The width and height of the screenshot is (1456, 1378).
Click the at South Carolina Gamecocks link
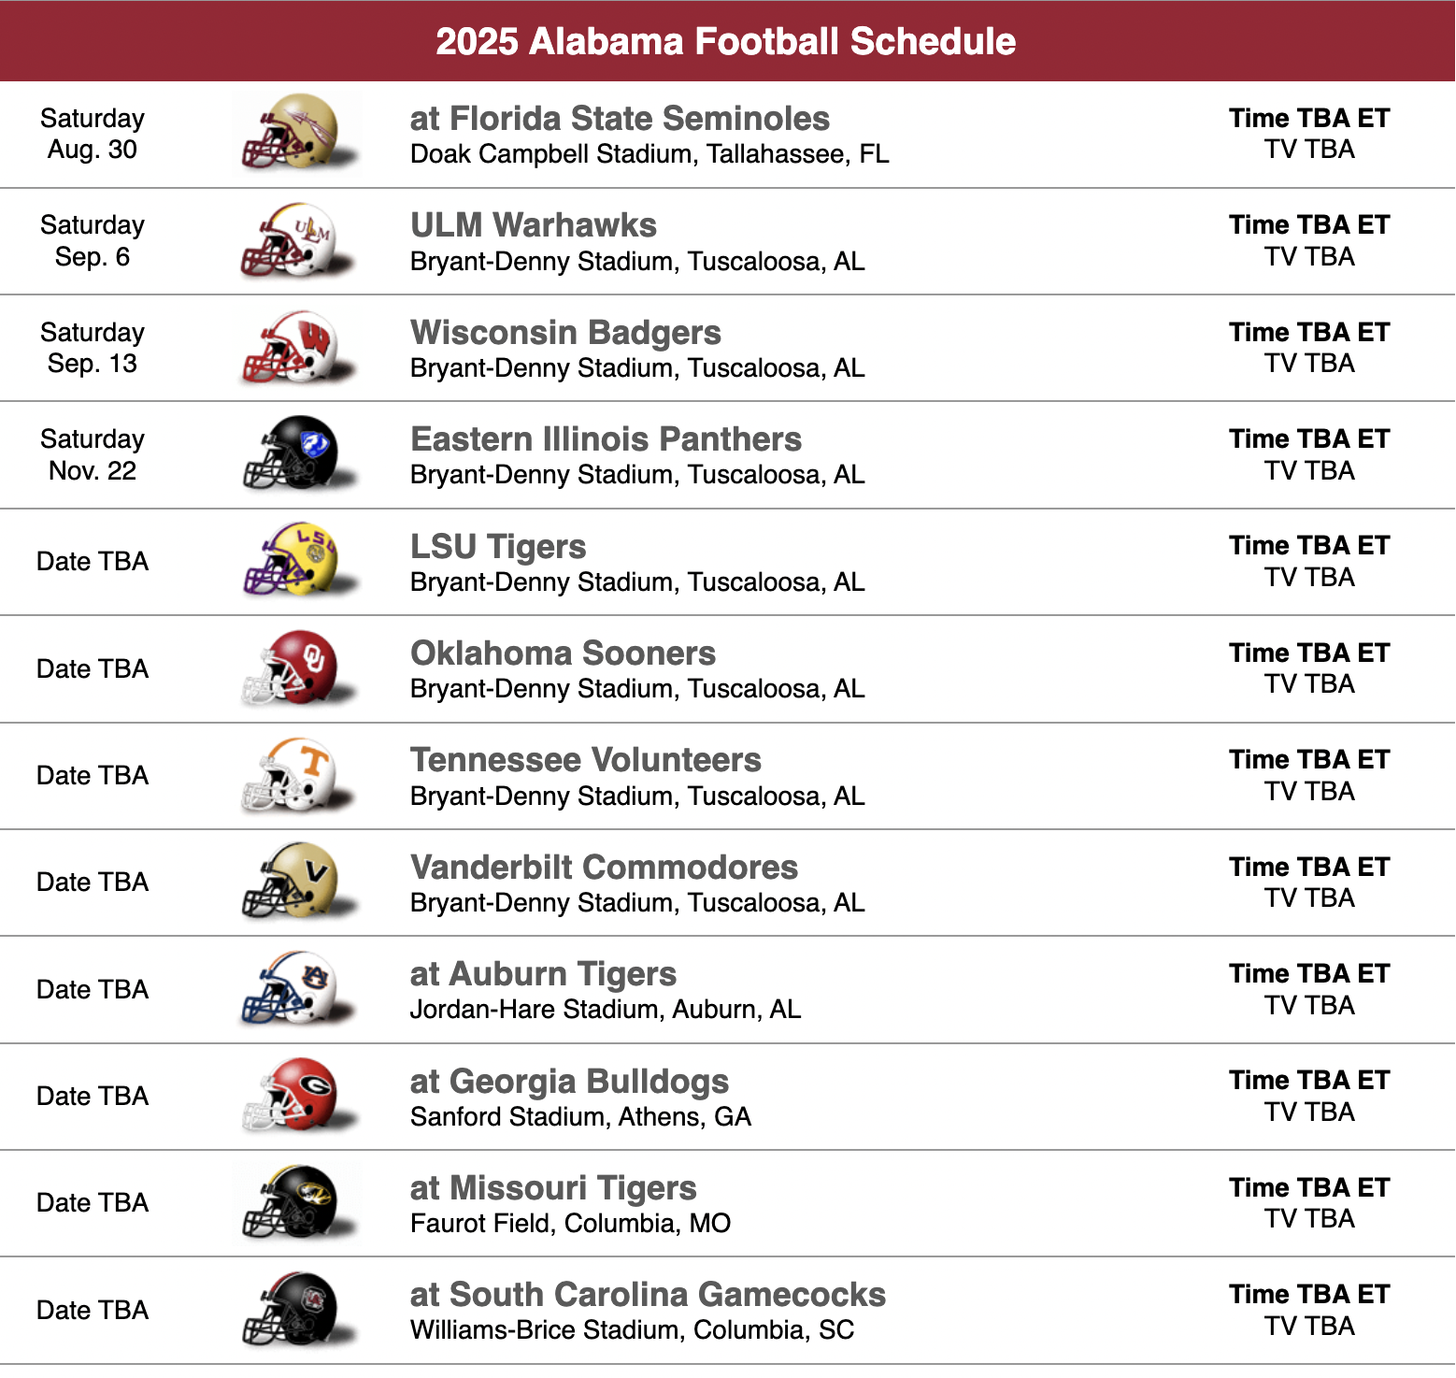648,1295
